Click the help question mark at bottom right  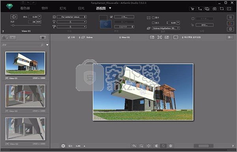click(x=233, y=146)
